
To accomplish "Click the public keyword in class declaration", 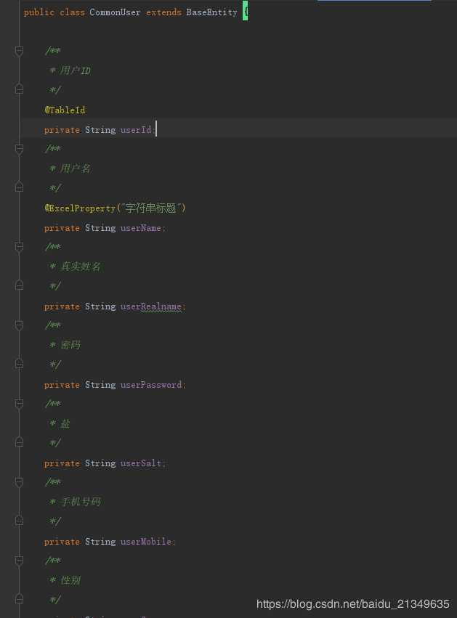I will pos(39,12).
